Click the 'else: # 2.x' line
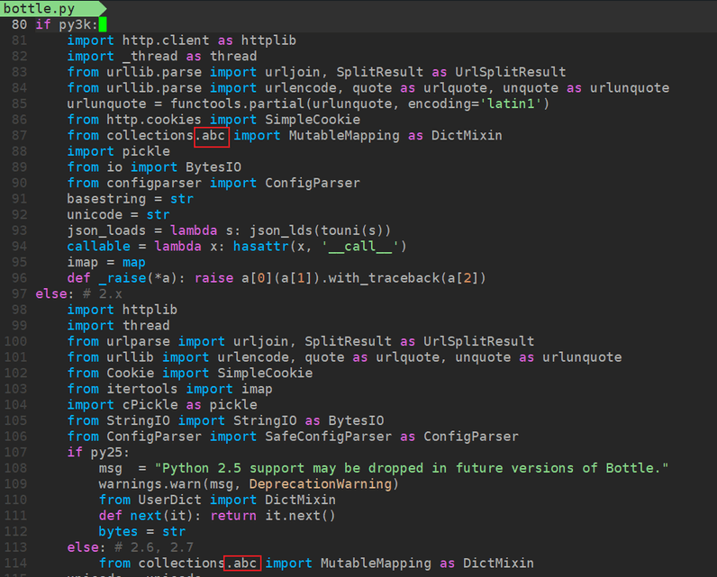The height and width of the screenshot is (577, 717). (78, 293)
